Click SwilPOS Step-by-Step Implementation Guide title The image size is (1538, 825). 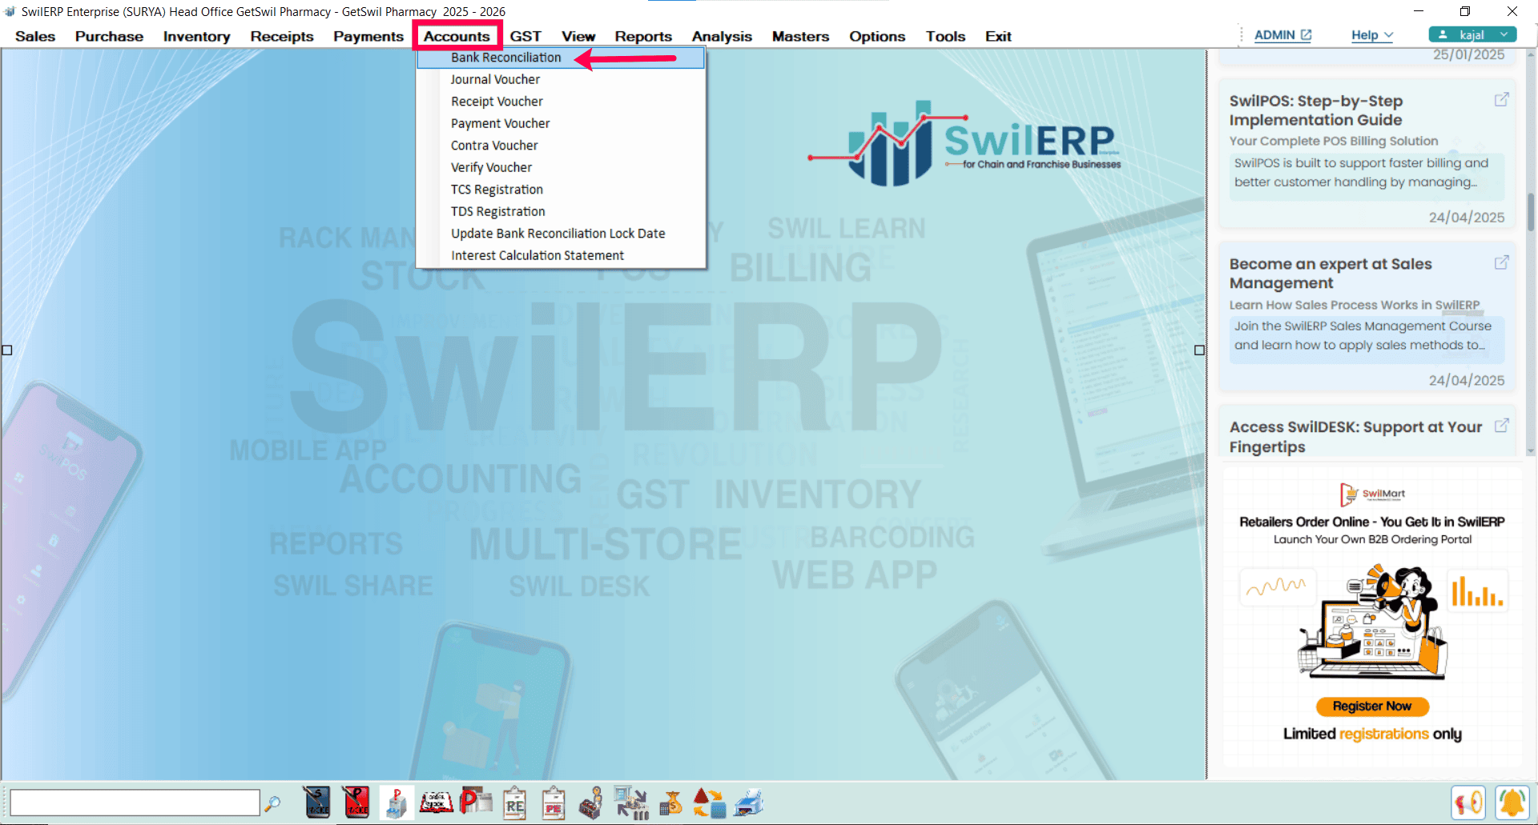click(1316, 110)
